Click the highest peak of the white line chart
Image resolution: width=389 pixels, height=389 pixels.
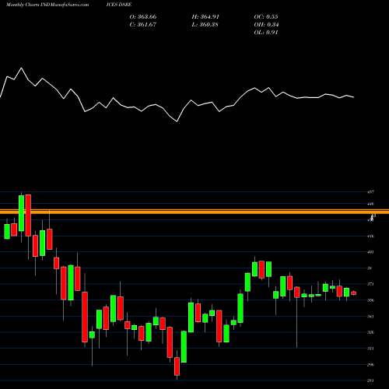tap(21, 68)
